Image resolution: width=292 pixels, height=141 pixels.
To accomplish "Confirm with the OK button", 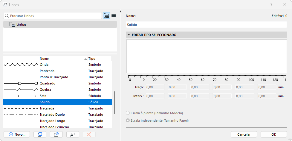I will pyautogui.click(x=273, y=134).
